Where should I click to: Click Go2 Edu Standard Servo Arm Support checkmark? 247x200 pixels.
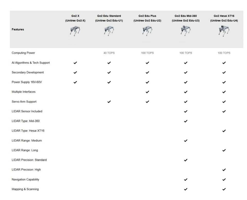(109, 102)
